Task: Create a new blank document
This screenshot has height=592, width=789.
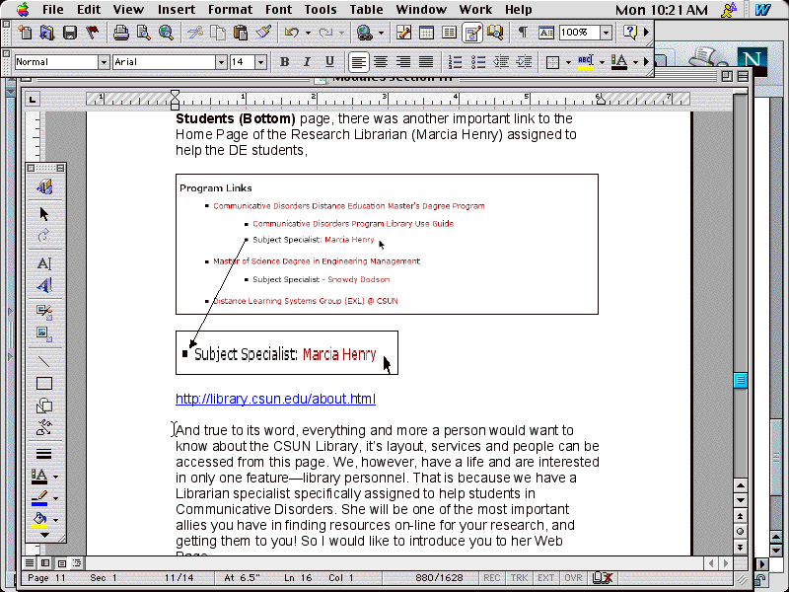Action: (24, 33)
